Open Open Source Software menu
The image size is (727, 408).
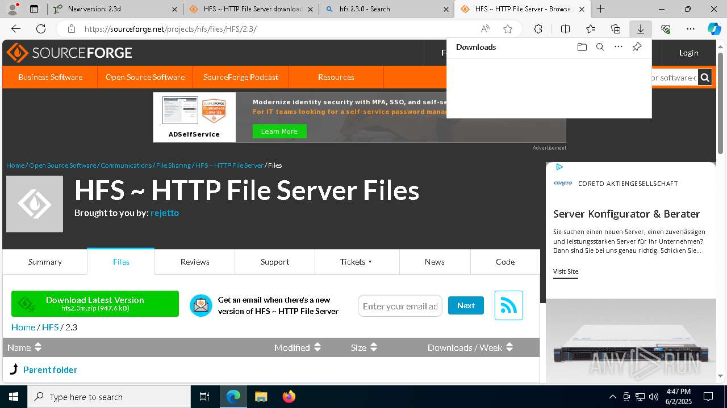145,77
